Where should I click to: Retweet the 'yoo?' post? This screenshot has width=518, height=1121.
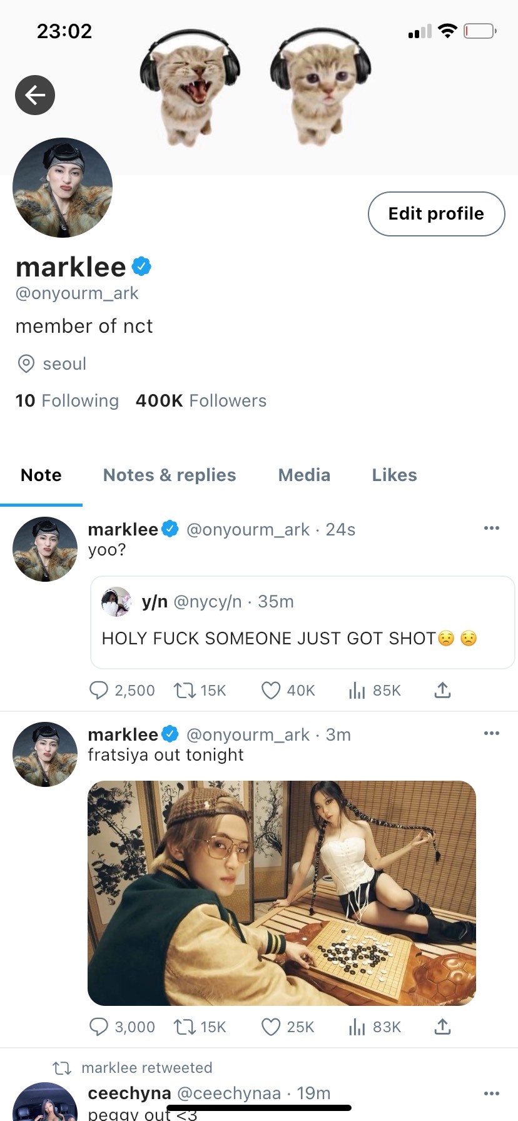(185, 690)
